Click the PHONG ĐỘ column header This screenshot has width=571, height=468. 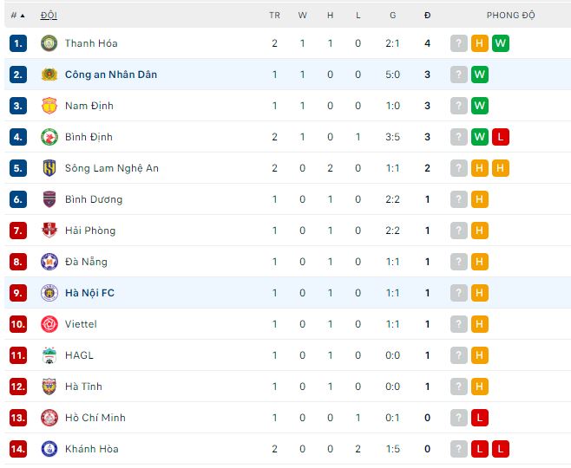coord(510,16)
